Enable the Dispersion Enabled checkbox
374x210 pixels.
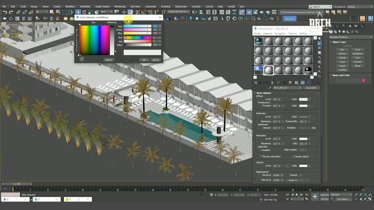[261, 150]
